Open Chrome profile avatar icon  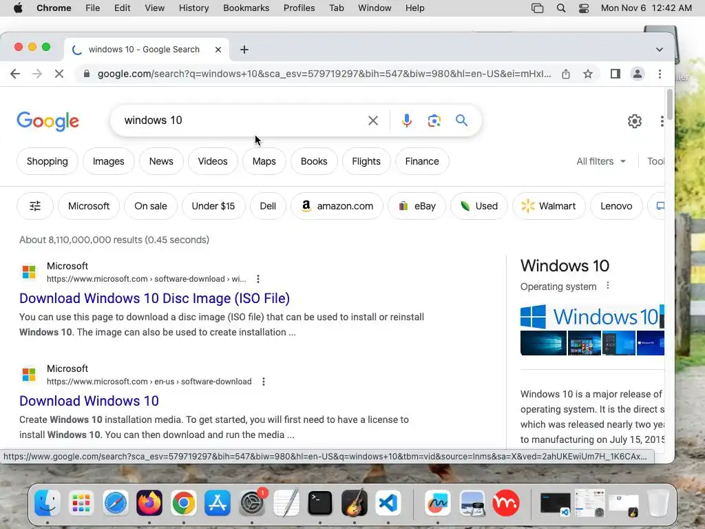coord(637,74)
